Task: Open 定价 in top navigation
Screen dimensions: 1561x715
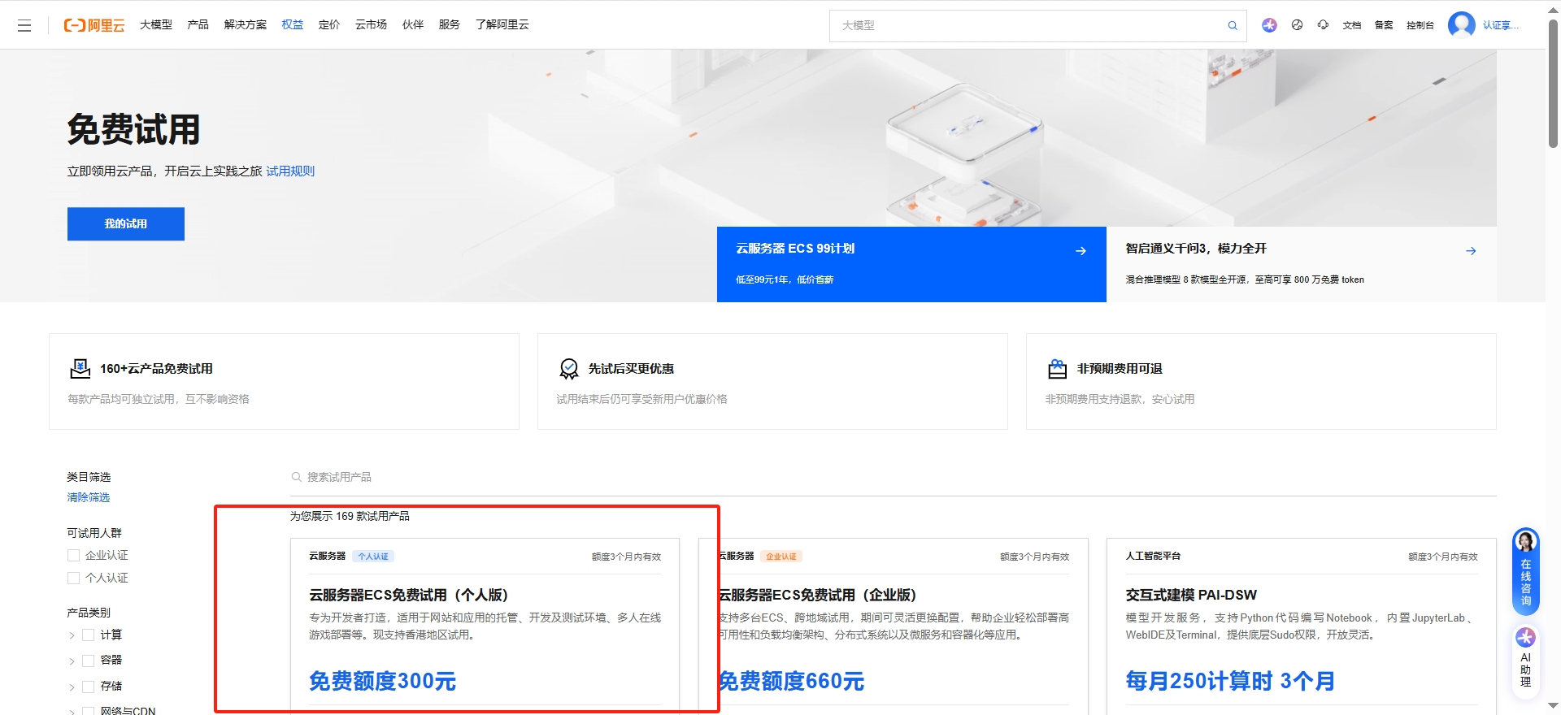Action: point(329,25)
